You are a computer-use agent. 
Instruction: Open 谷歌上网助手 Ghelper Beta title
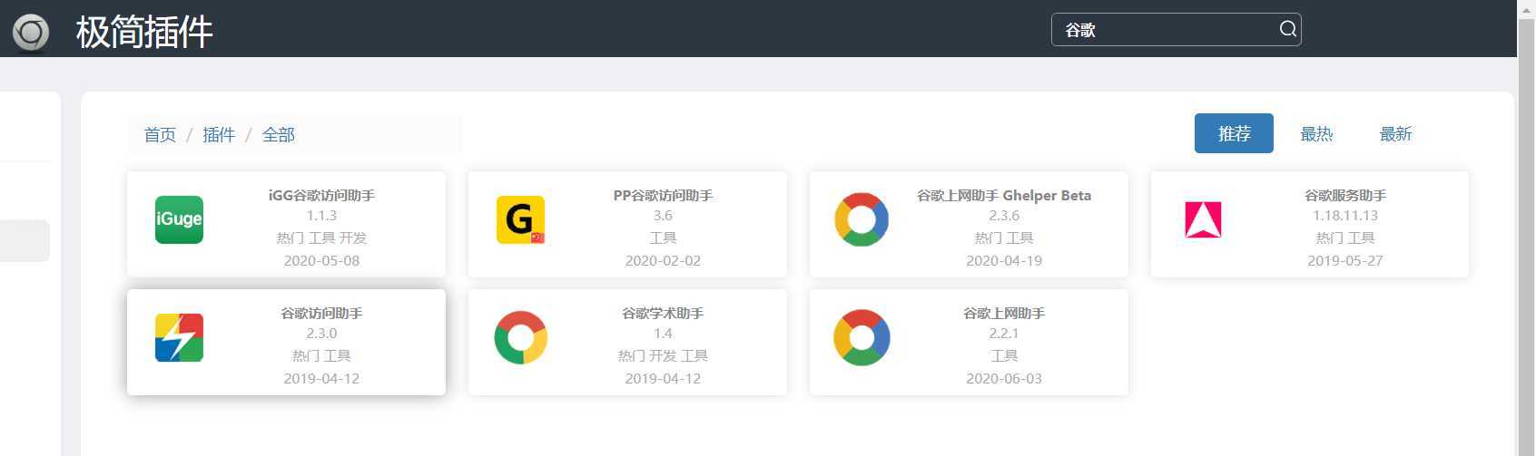[1004, 195]
